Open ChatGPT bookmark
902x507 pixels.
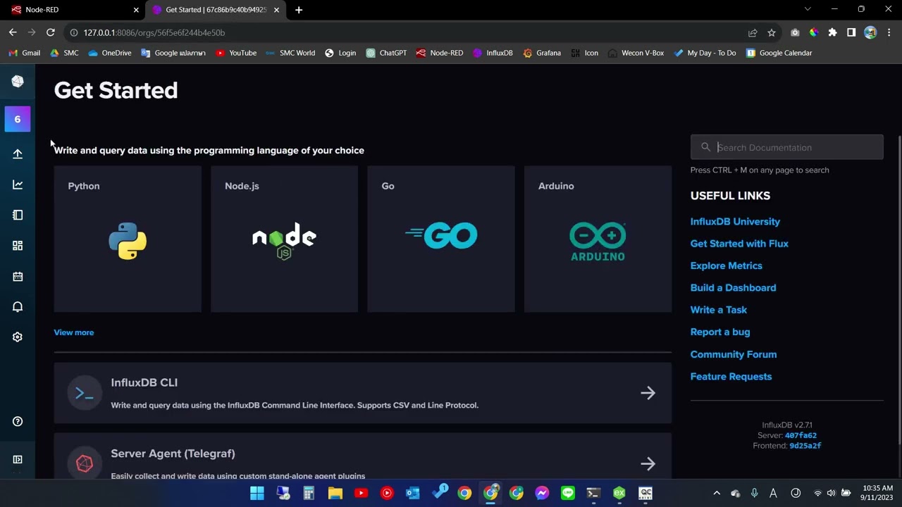(386, 53)
